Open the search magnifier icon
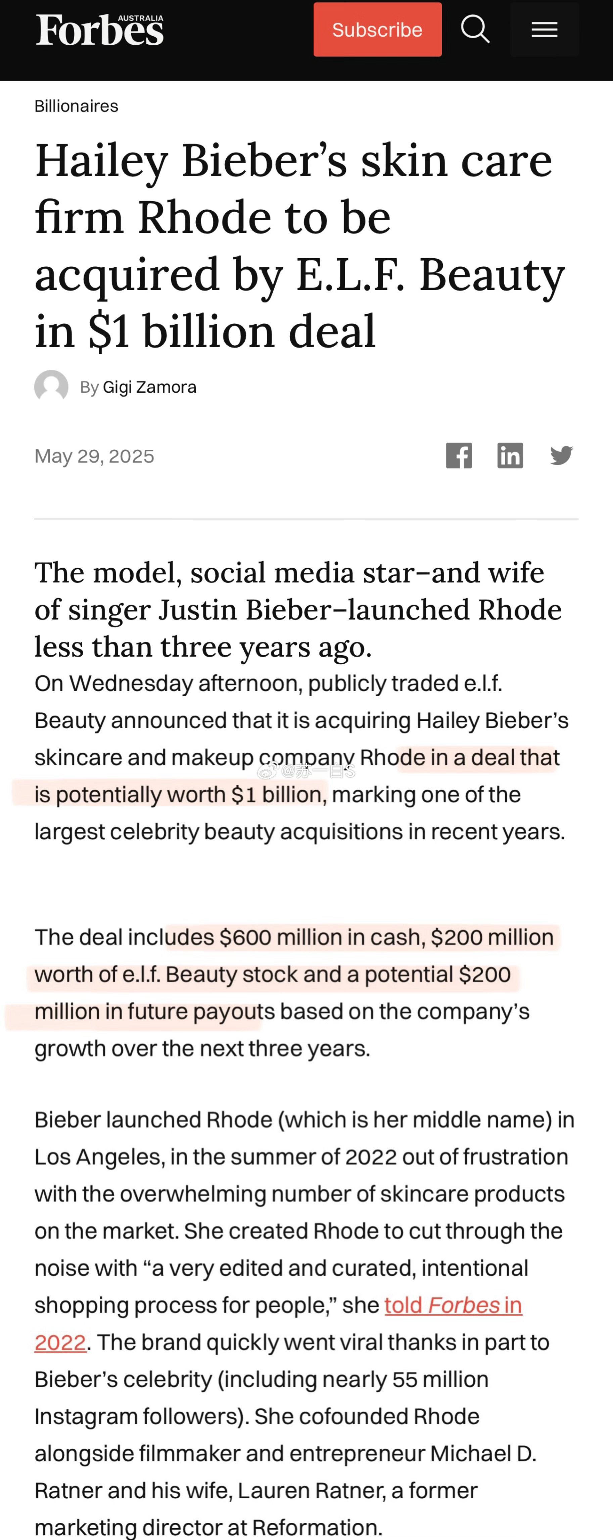Viewport: 613px width, 1540px height. point(475,29)
